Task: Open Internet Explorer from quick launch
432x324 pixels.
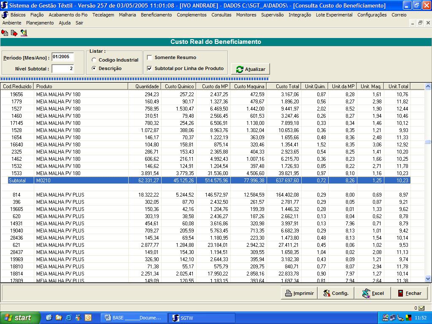Action: pos(68,318)
